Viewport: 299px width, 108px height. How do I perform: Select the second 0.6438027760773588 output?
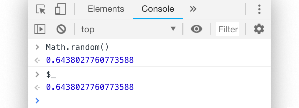(x=90, y=87)
